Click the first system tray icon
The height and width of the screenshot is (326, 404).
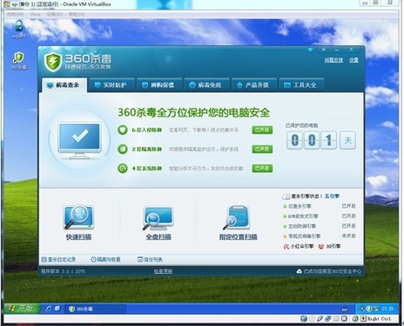(x=362, y=309)
